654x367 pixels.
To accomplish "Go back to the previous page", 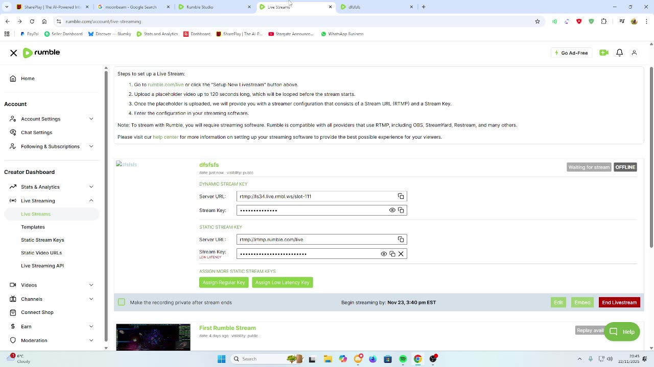I will (7, 21).
